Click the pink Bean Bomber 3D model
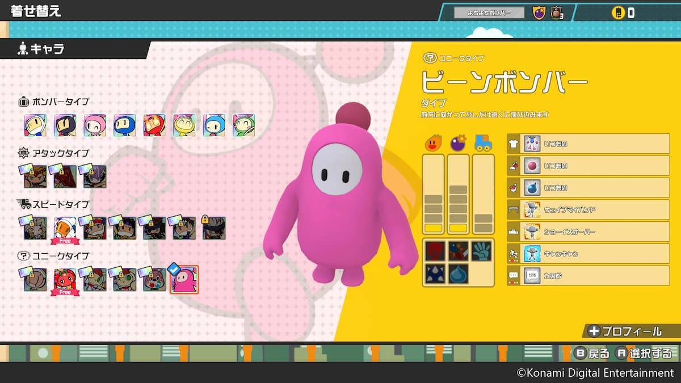681x383 pixels. tap(342, 196)
